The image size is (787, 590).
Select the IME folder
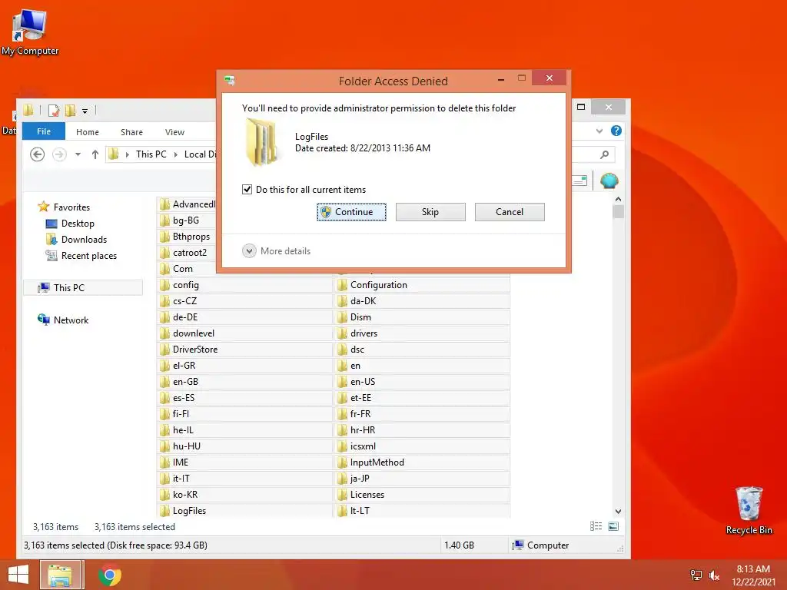point(245,462)
